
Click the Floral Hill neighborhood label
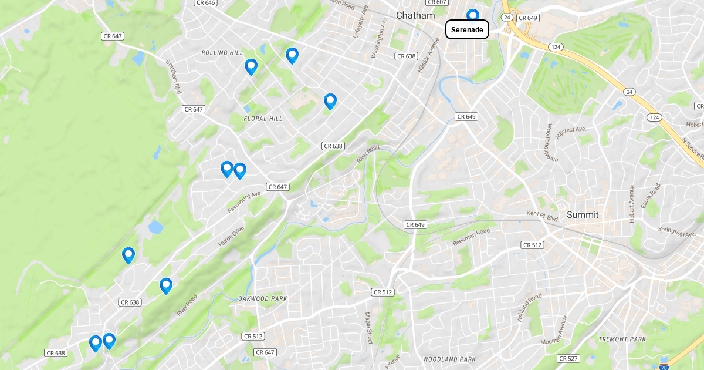[x=263, y=119]
